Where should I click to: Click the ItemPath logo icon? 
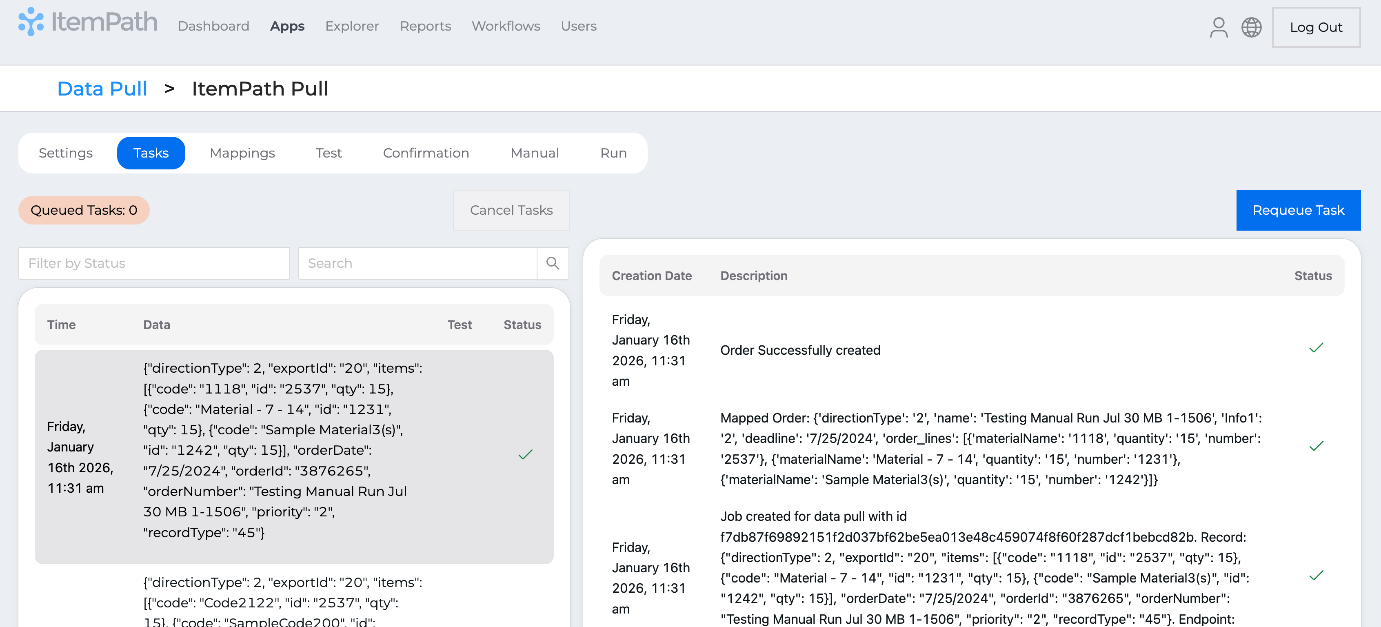pyautogui.click(x=31, y=22)
